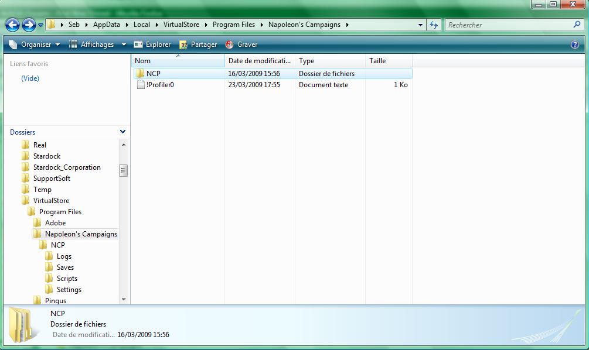
Task: Click the refresh icon beside the address bar
Action: pyautogui.click(x=434, y=25)
